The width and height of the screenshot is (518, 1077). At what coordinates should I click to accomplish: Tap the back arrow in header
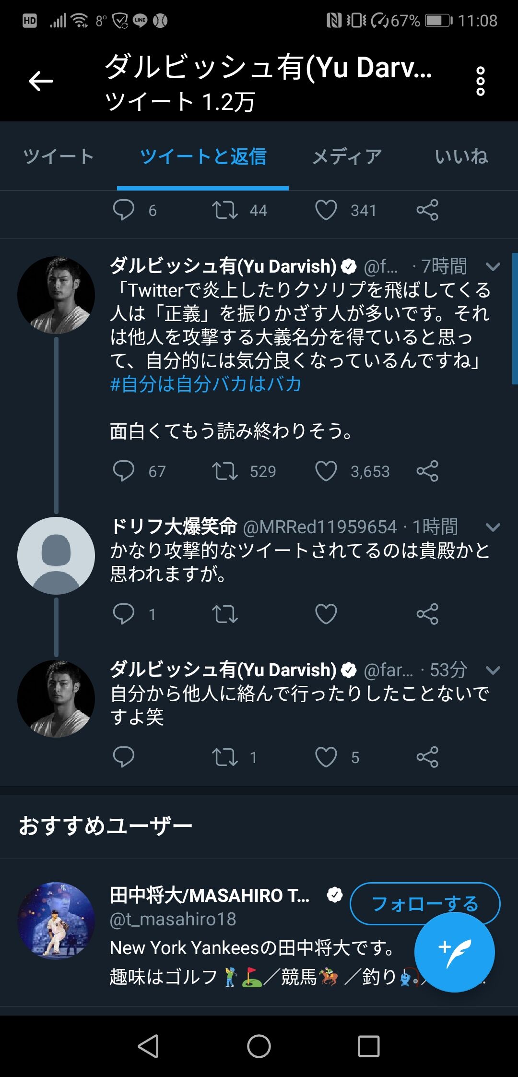point(41,81)
